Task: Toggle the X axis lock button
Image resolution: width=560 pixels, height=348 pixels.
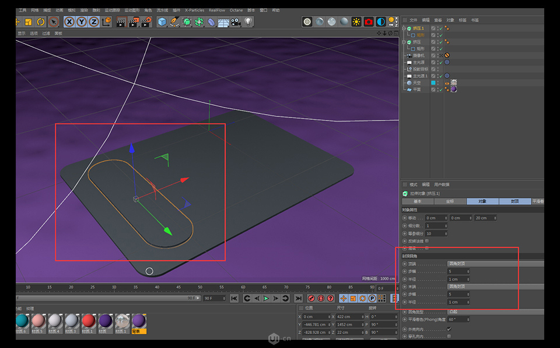Action: pos(69,22)
